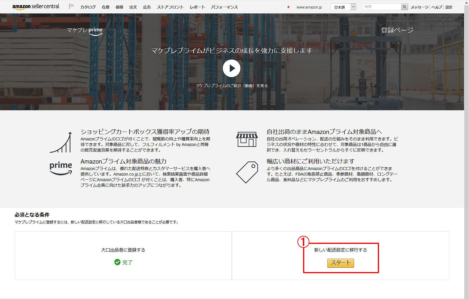
Task: Open the 価格 menu
Action: (x=119, y=7)
